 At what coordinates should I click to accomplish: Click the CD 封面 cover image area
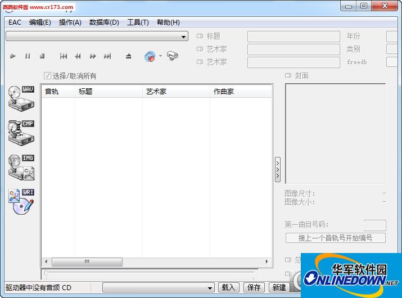click(335, 134)
